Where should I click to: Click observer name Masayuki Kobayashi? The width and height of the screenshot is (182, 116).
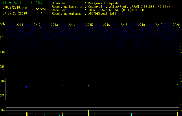pos(104,3)
